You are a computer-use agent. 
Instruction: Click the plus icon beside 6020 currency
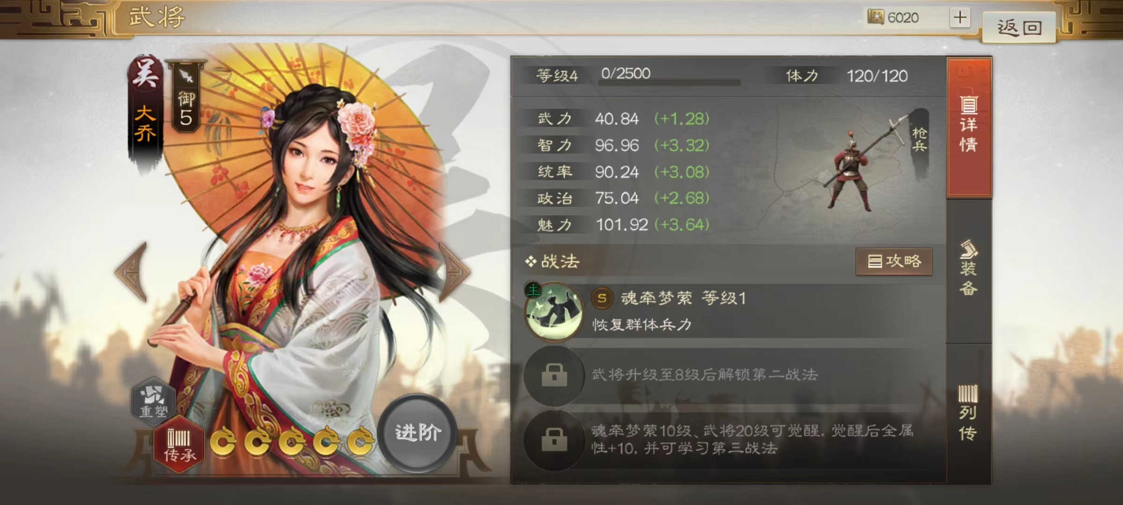[960, 18]
